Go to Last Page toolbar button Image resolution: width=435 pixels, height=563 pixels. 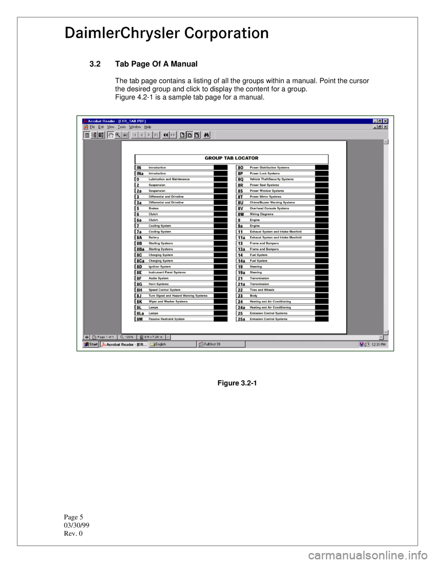click(x=156, y=135)
